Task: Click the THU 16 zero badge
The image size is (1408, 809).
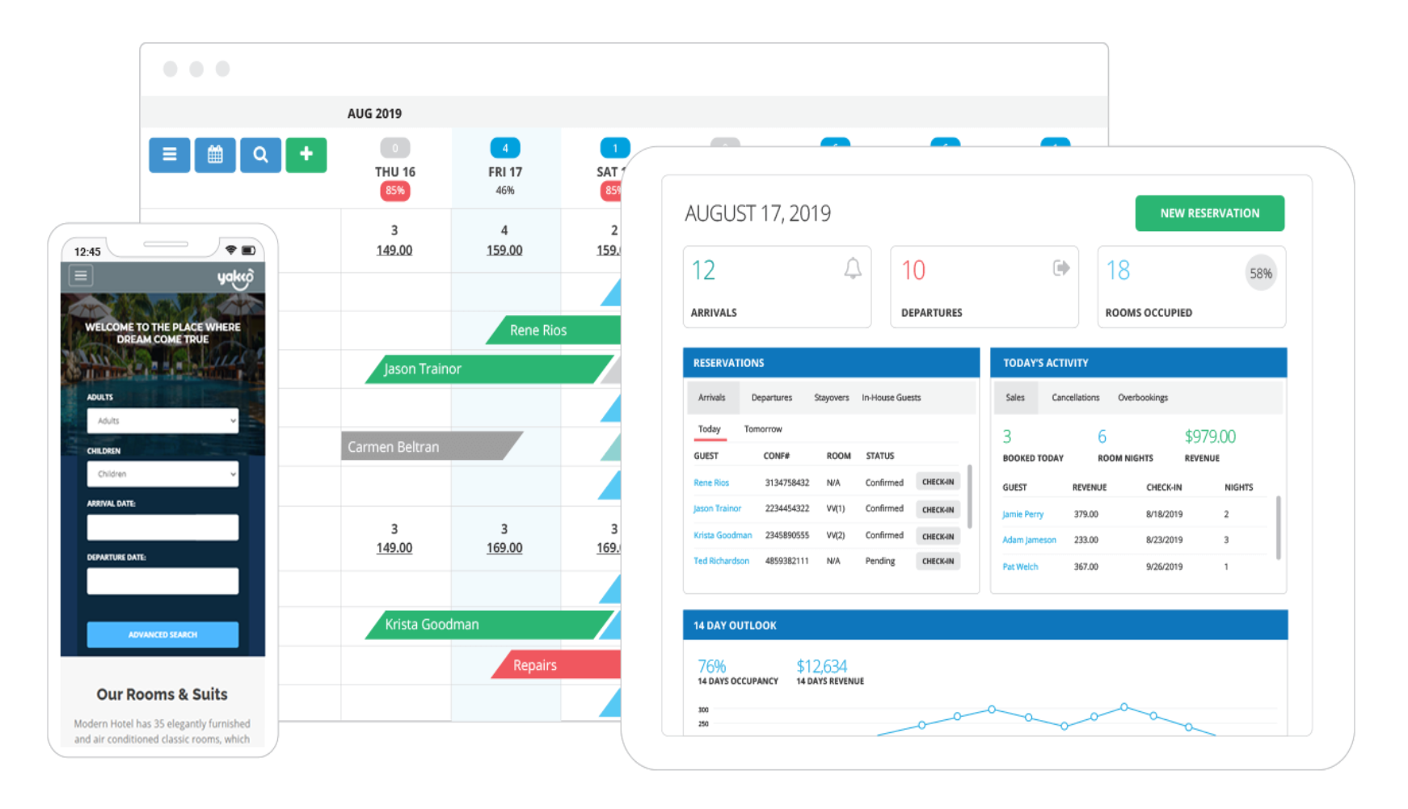Action: [x=394, y=148]
